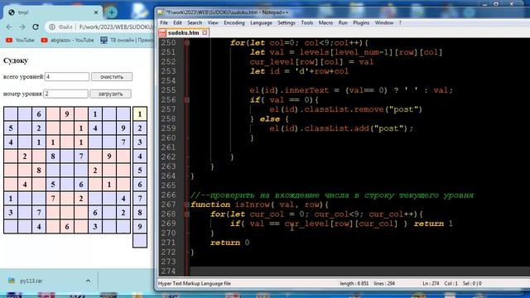Select digit 5 in the number picker column
The height and width of the screenshot is (298, 530).
[x=140, y=171]
